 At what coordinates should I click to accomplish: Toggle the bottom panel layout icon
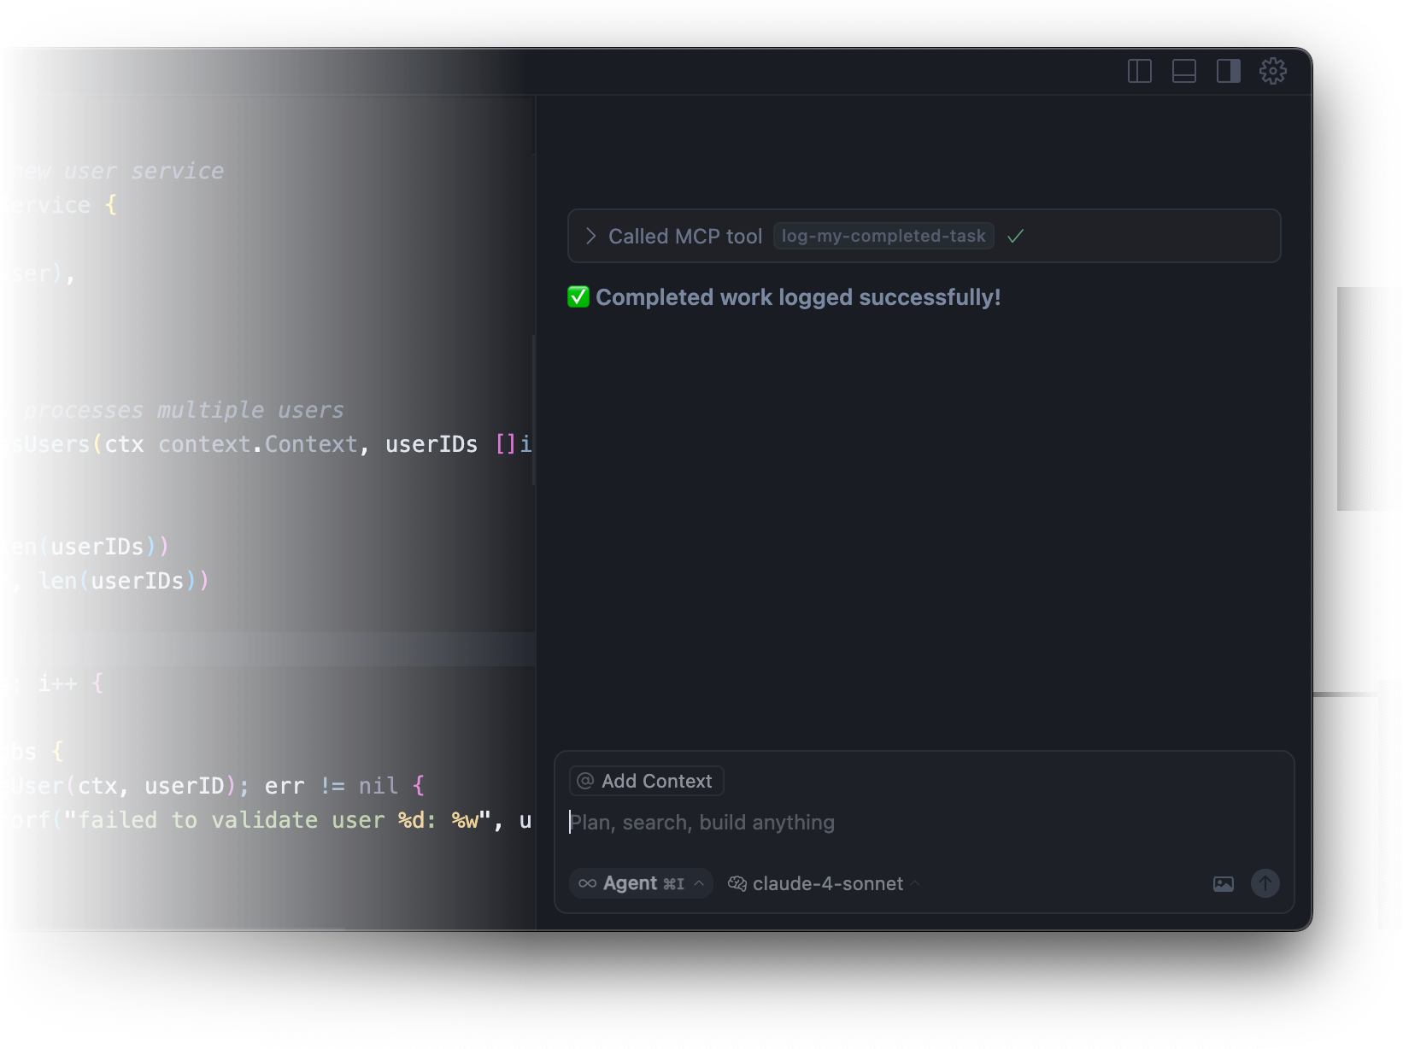tap(1184, 71)
